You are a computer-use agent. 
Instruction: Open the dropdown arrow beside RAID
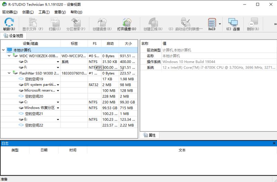(220, 24)
